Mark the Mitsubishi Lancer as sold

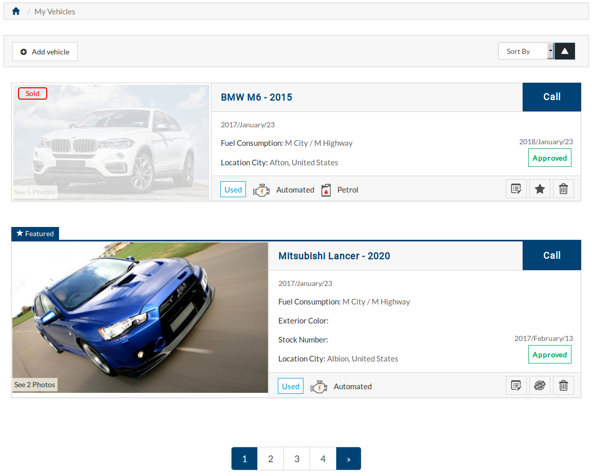(x=540, y=386)
